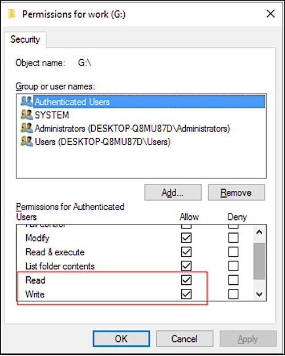Click the Authenticated Users group icon
The width and height of the screenshot is (285, 356).
coord(27,101)
